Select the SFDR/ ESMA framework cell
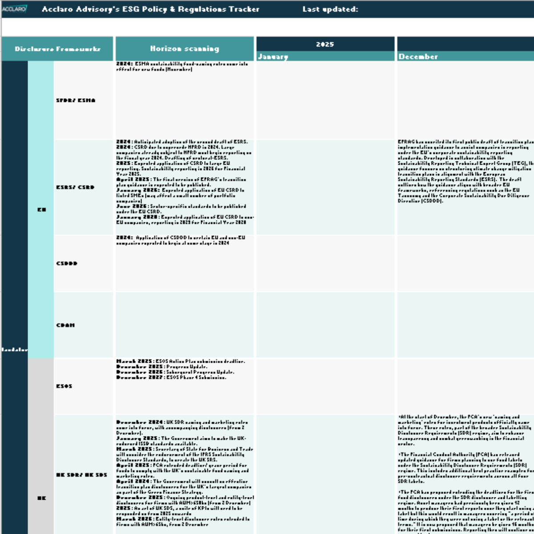Image resolution: width=534 pixels, height=534 pixels. pyautogui.click(x=84, y=100)
